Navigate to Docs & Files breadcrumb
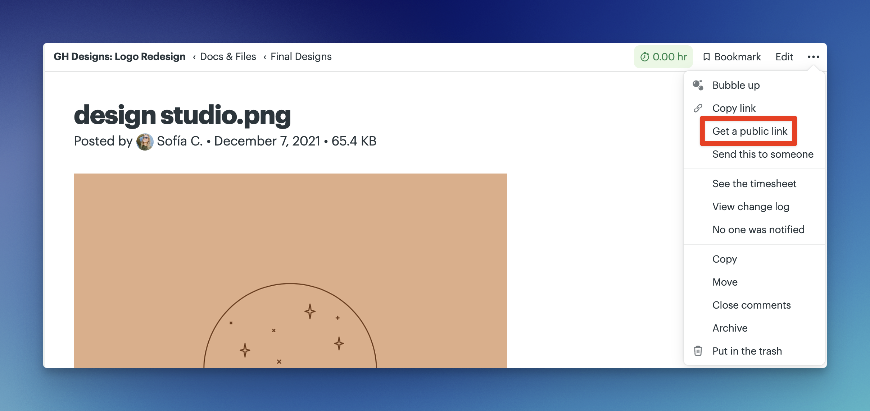This screenshot has width=870, height=411. pyautogui.click(x=228, y=56)
